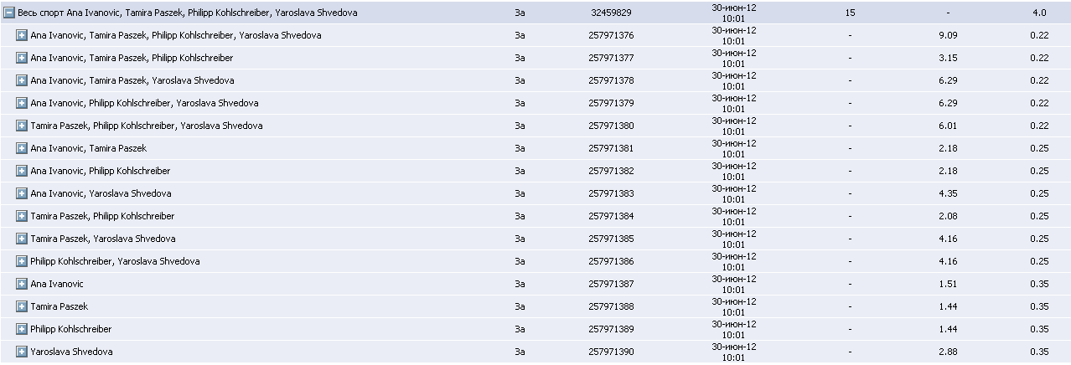Click the plus icon beside single Ana Ivanovic row

pyautogui.click(x=22, y=285)
